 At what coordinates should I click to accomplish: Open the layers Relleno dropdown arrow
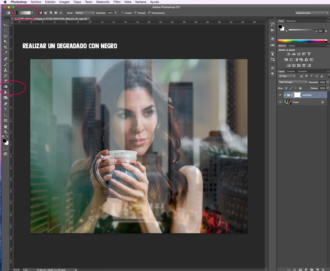tap(328, 88)
